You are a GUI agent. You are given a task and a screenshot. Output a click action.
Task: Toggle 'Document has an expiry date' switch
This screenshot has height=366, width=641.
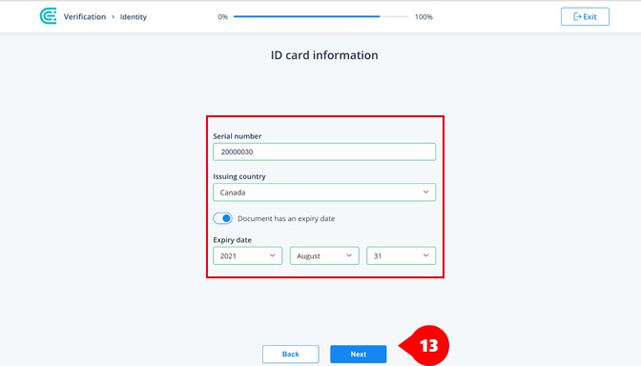tap(223, 218)
